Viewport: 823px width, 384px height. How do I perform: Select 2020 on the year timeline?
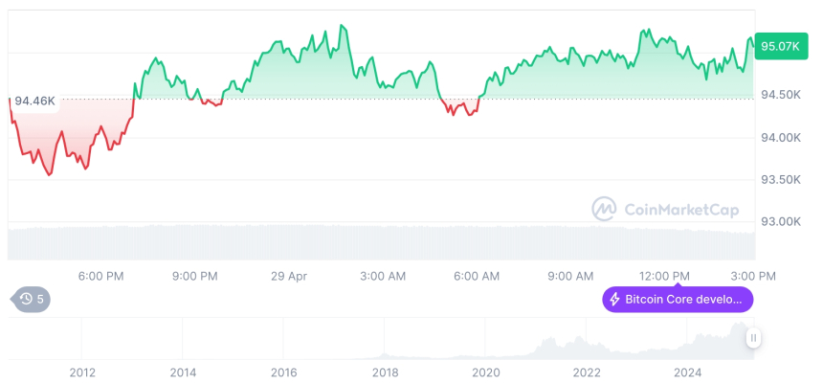click(x=486, y=373)
